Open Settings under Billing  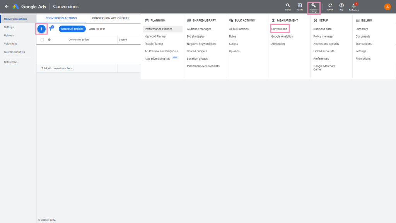click(361, 51)
